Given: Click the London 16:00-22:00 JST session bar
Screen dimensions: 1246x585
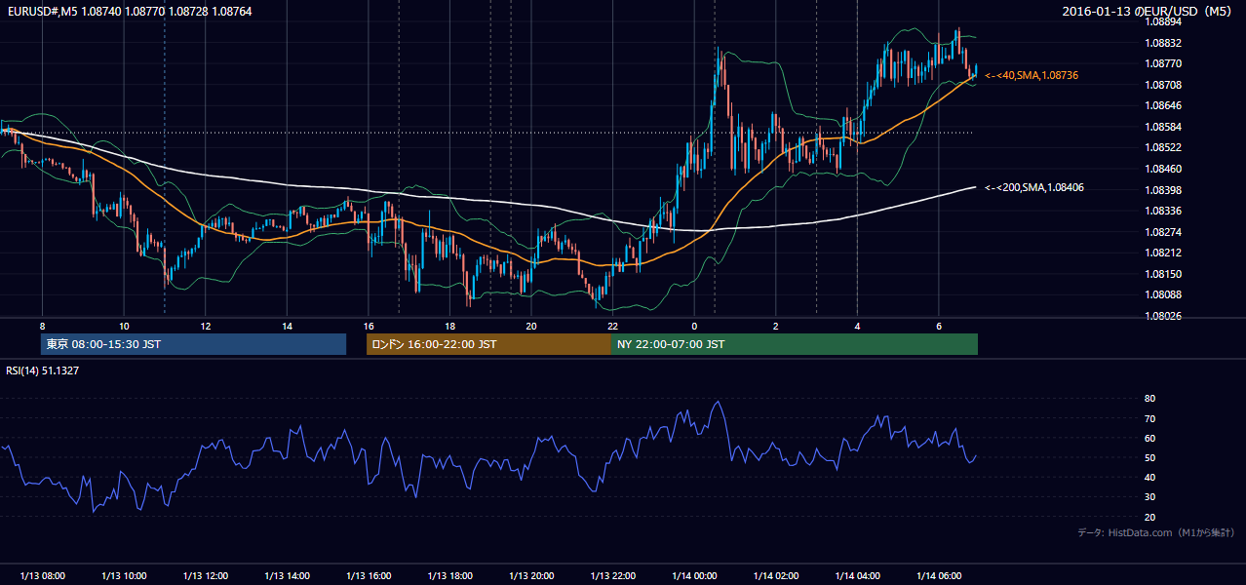Looking at the screenshot, I should click(488, 344).
